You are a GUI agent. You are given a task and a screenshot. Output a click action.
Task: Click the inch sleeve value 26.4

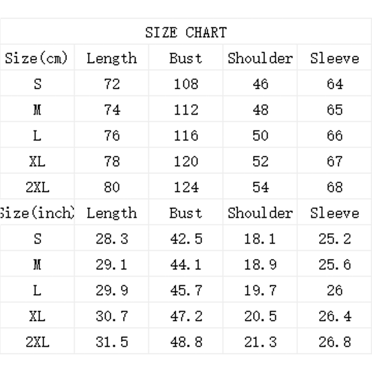pos(335,316)
